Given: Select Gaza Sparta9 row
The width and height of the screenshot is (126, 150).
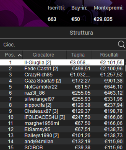Looking at the screenshot, I should point(62,81).
